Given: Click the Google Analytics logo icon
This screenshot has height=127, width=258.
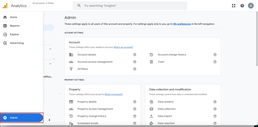Looking at the screenshot, I should [5, 6].
